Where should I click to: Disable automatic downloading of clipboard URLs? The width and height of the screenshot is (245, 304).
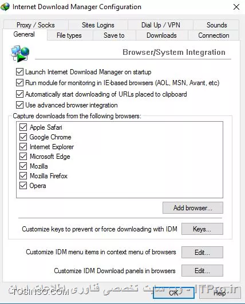(19, 94)
